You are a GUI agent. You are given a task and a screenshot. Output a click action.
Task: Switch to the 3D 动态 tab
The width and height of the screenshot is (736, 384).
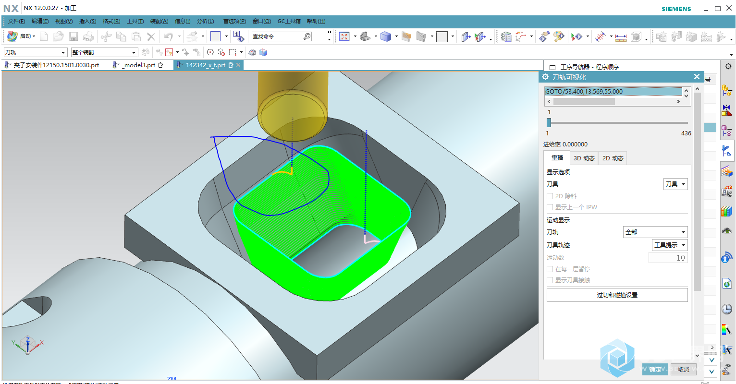[584, 158]
